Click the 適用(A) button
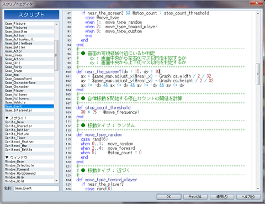This screenshot has width=265, height=204. pyautogui.click(x=222, y=197)
